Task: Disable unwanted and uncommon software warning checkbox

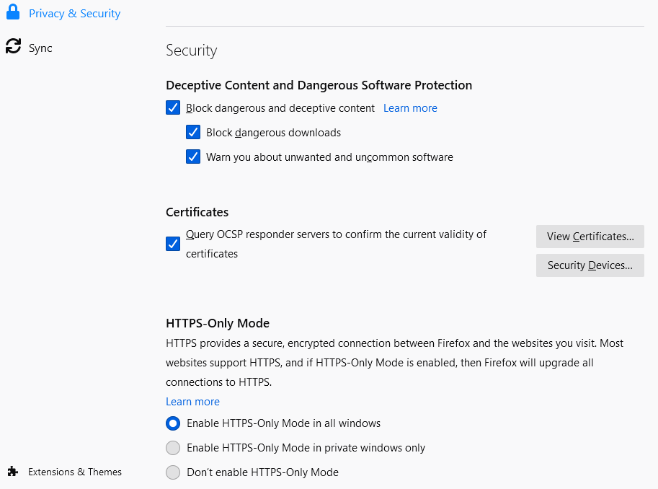Action: pyautogui.click(x=193, y=157)
